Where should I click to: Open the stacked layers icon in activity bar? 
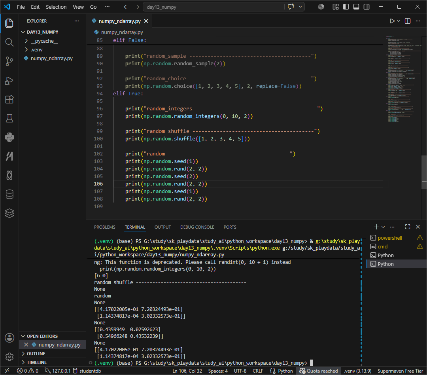pos(9,213)
